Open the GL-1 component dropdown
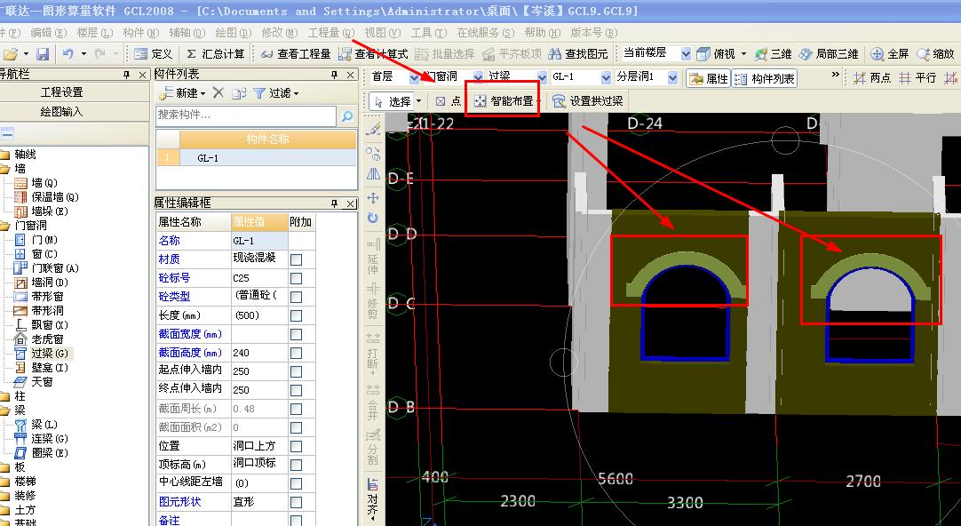Image resolution: width=961 pixels, height=526 pixels. pos(606,77)
